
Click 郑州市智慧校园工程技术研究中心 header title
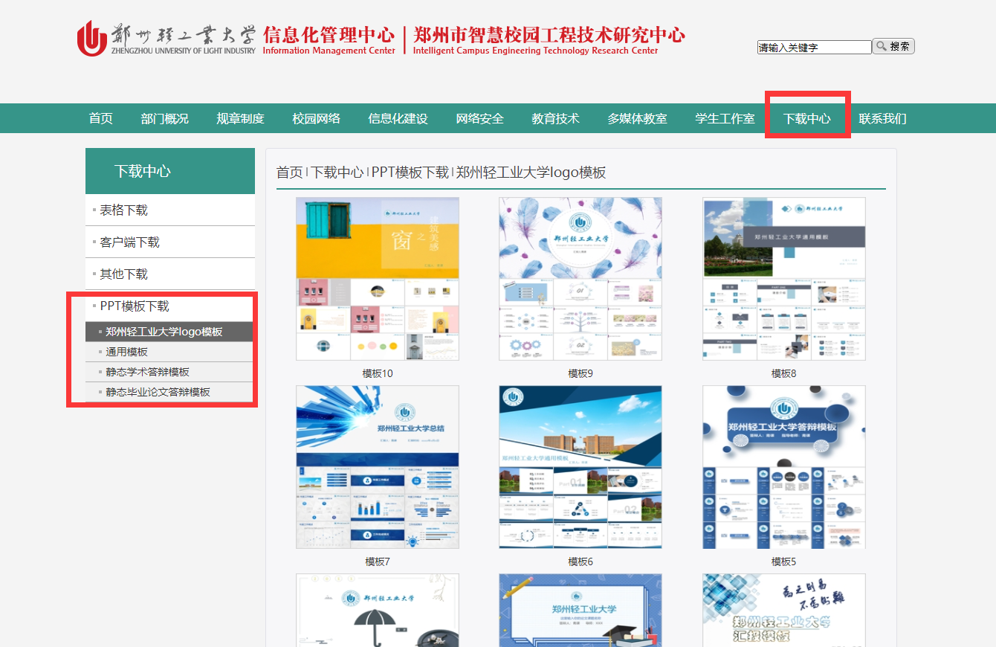(x=549, y=34)
